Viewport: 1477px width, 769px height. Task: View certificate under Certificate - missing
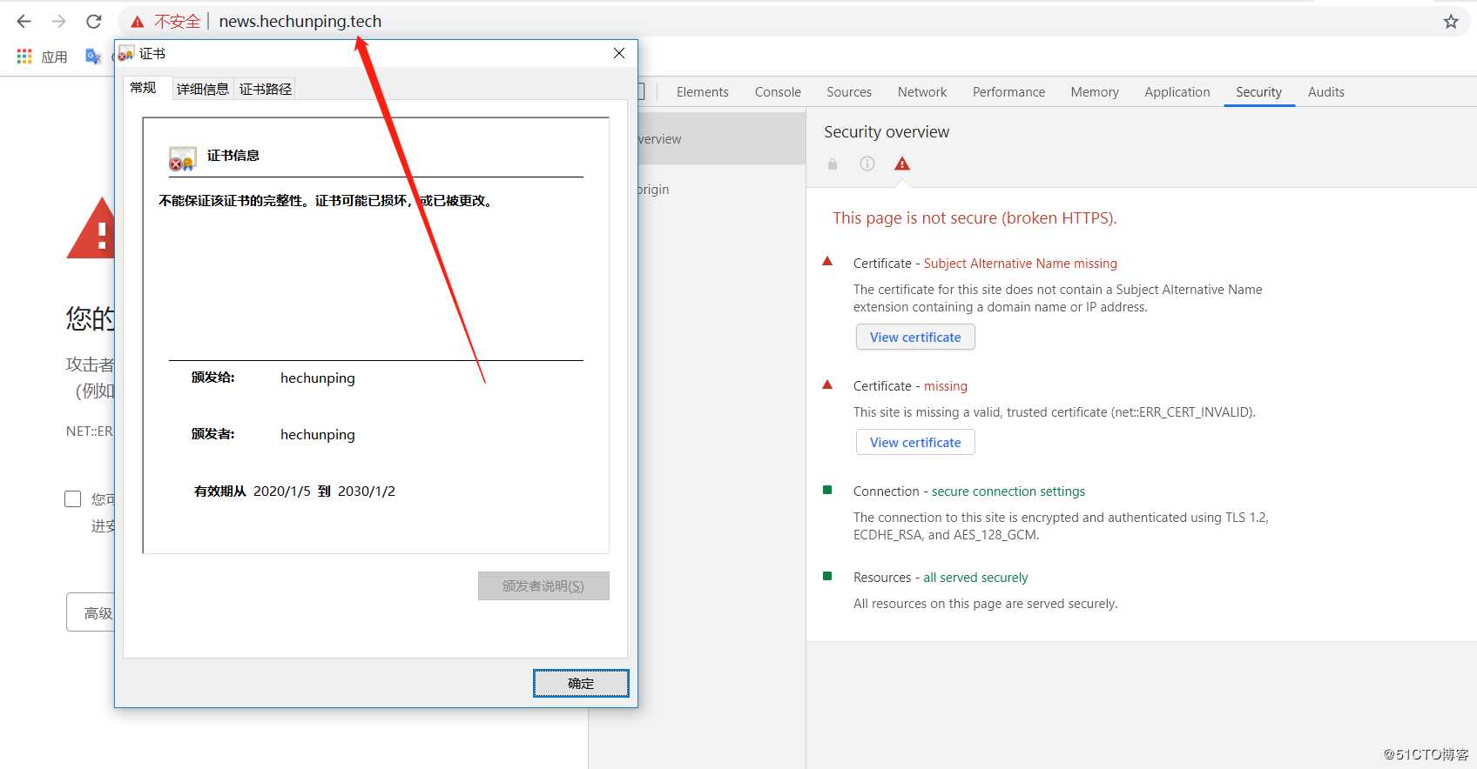coord(915,442)
